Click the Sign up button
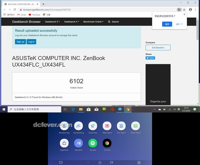This screenshot has height=165, width=200. tap(21, 42)
